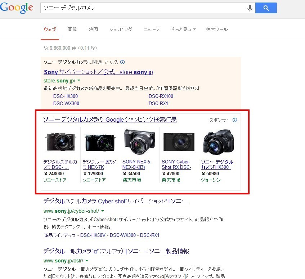Click the ¥248000 price text
This screenshot has width=305, height=279.
[54, 174]
